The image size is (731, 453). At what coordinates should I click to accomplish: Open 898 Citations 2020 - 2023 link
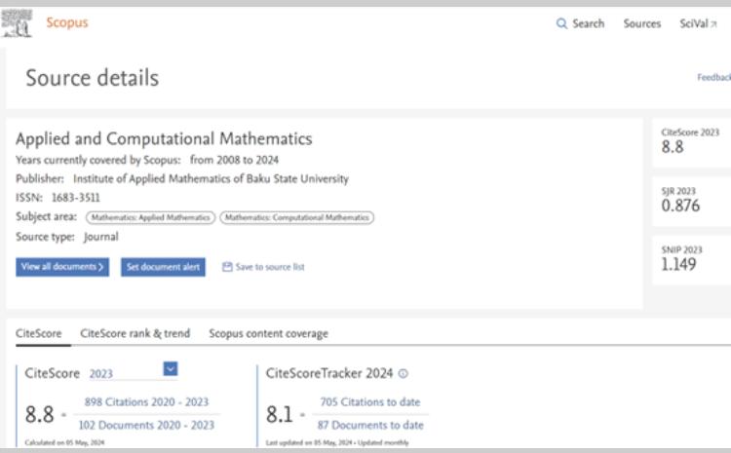coord(146,401)
